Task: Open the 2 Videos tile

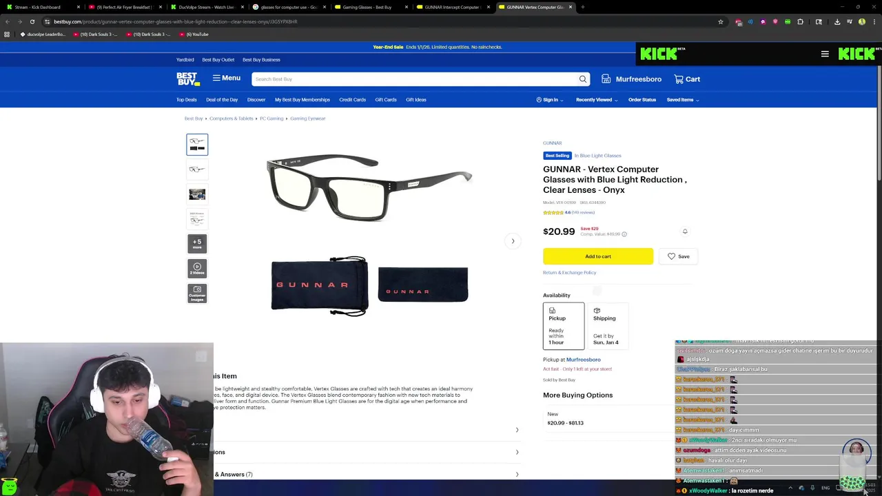Action: pos(197,269)
